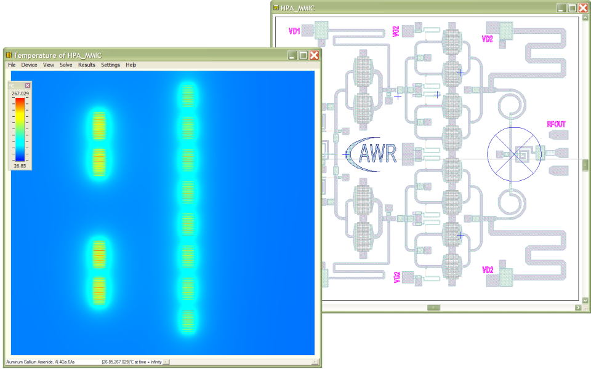Click the scroll button in temperature status bar
Image resolution: width=591 pixels, height=369 pixels.
coord(165,362)
